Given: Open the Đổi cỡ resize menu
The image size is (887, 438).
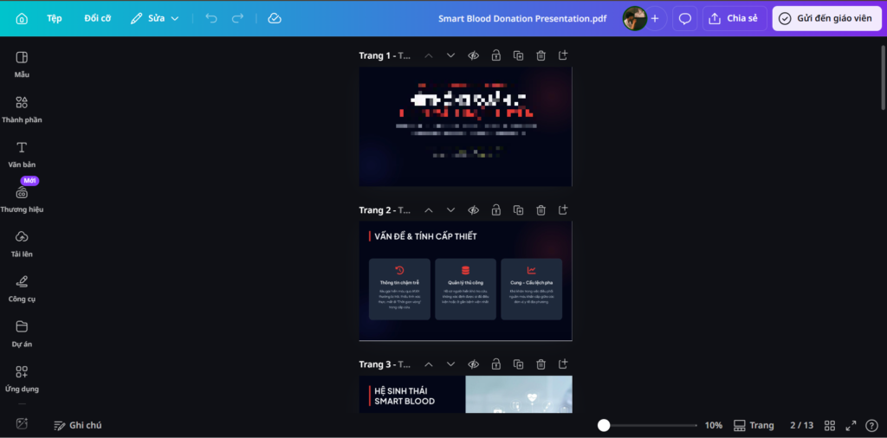Looking at the screenshot, I should point(97,18).
